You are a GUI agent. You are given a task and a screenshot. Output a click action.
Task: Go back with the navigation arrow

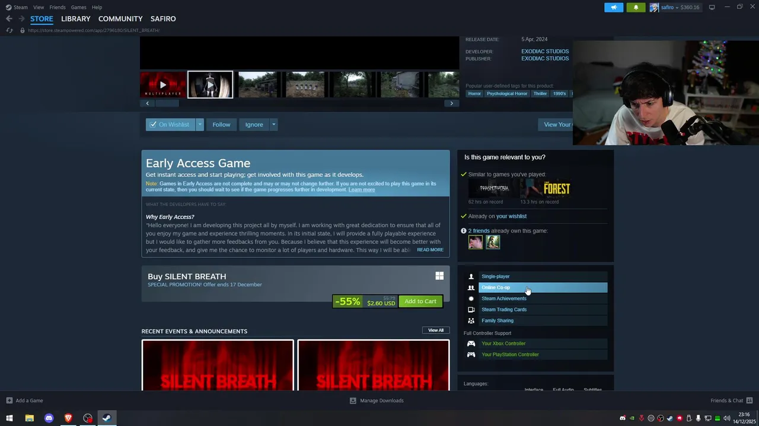9,18
